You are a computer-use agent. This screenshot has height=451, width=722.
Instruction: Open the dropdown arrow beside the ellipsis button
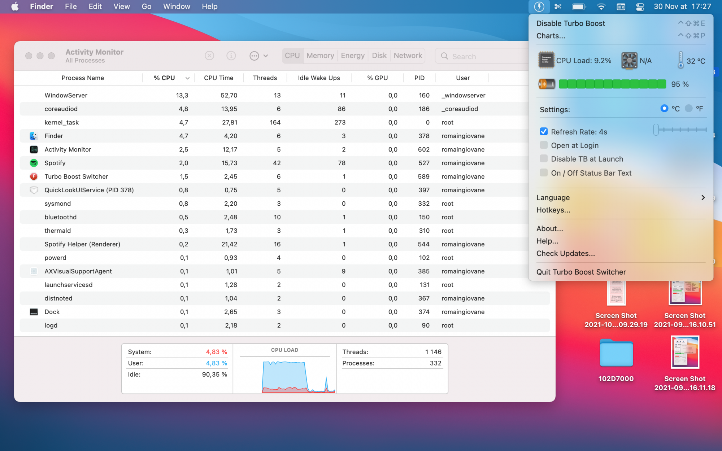point(266,56)
